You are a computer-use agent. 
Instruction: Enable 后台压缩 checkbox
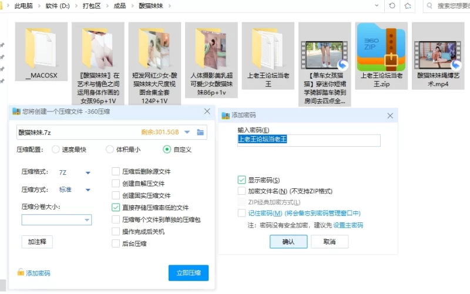pos(116,244)
